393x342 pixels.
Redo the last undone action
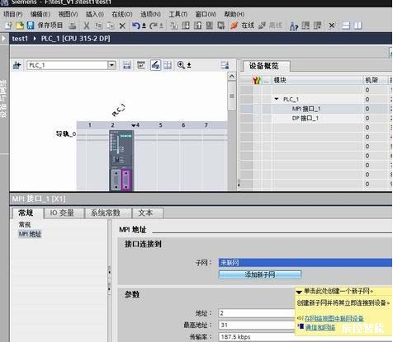click(154, 26)
